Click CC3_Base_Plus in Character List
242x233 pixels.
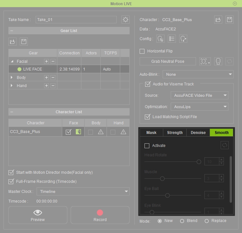pyautogui.click(x=35, y=132)
